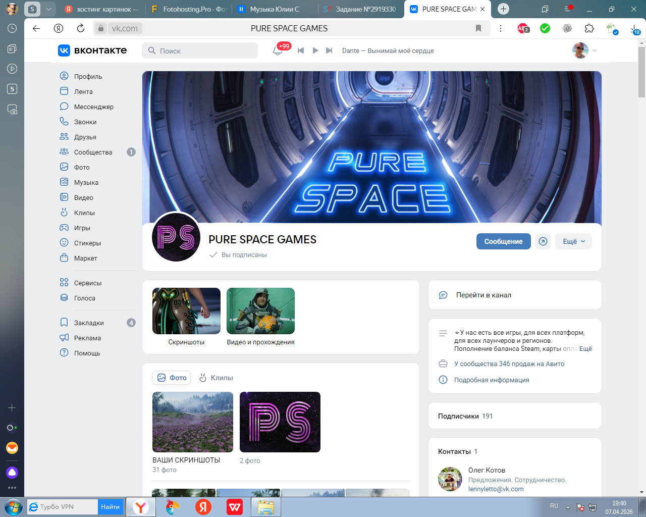Switch to the Фото tab
The height and width of the screenshot is (517, 646).
point(172,378)
